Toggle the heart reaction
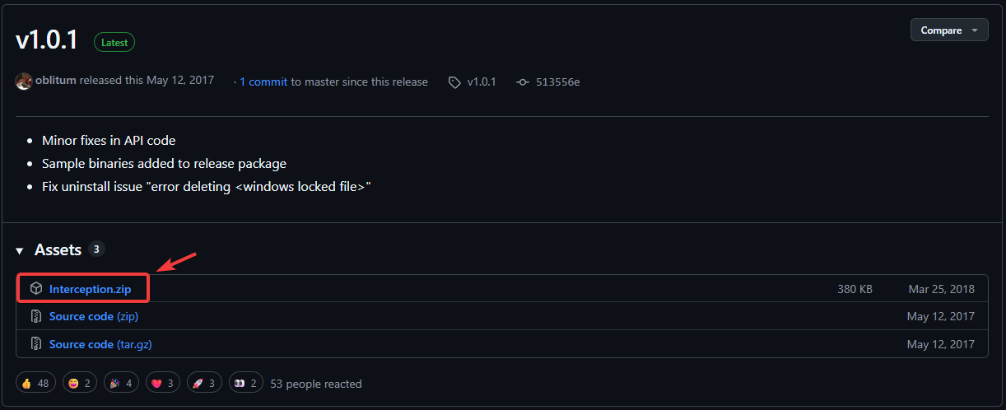The image size is (1006, 410). point(163,383)
